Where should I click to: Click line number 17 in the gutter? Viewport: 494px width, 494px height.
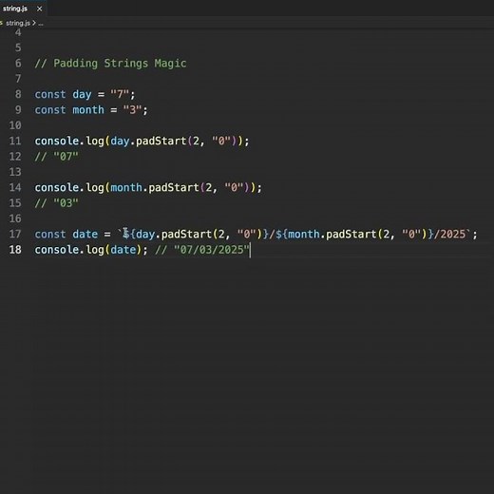click(x=15, y=234)
